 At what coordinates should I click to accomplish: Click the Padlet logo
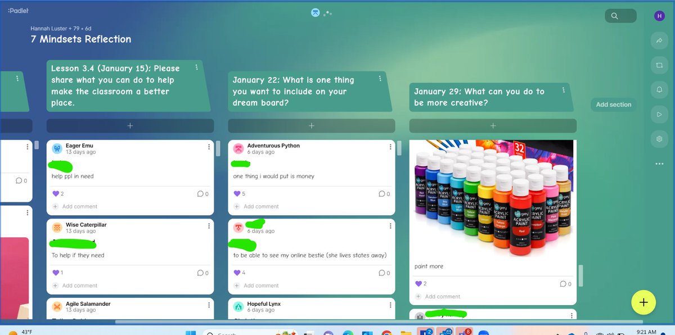tap(18, 11)
